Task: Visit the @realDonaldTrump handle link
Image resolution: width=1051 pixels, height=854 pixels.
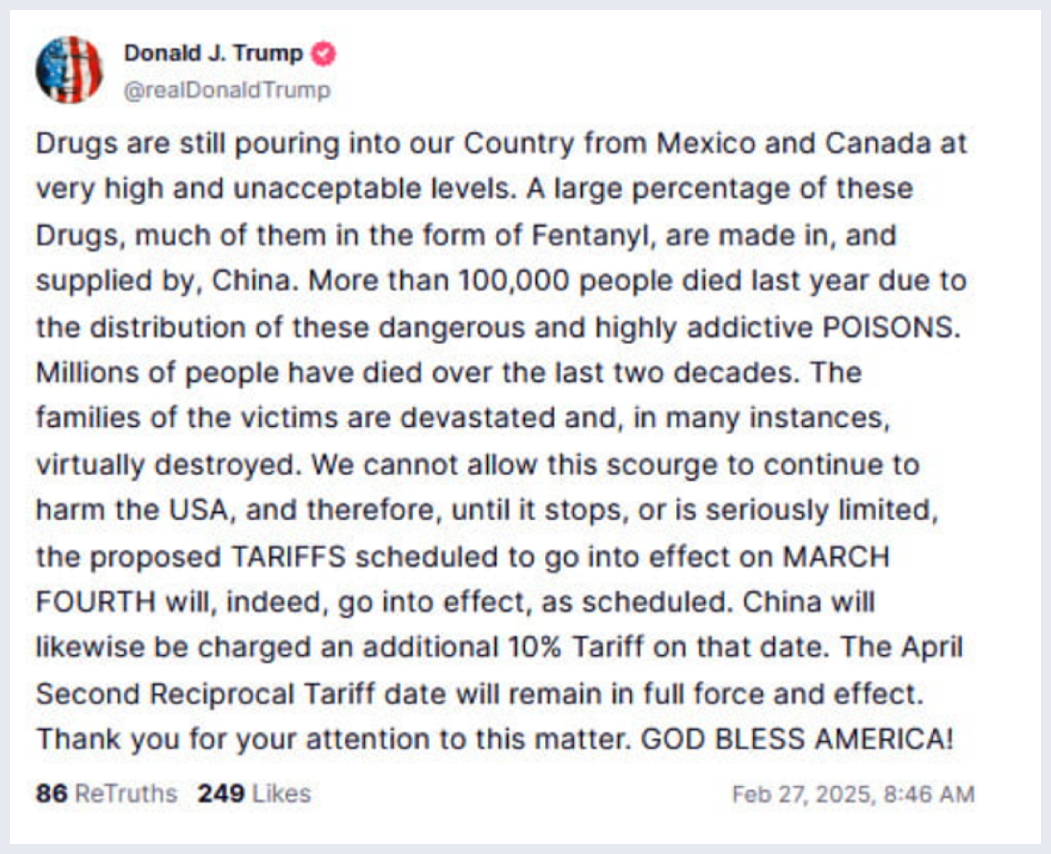Action: click(x=227, y=90)
